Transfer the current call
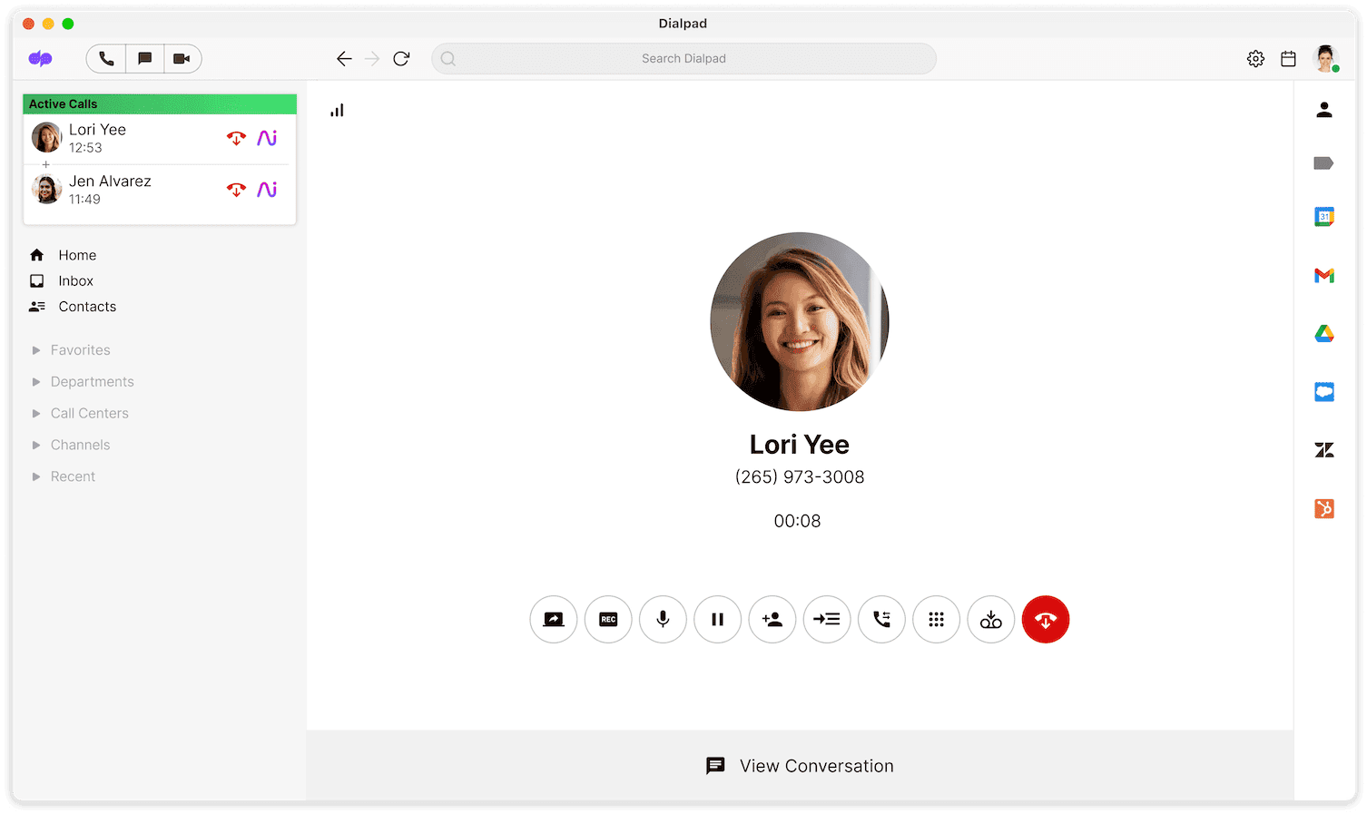 coord(827,619)
